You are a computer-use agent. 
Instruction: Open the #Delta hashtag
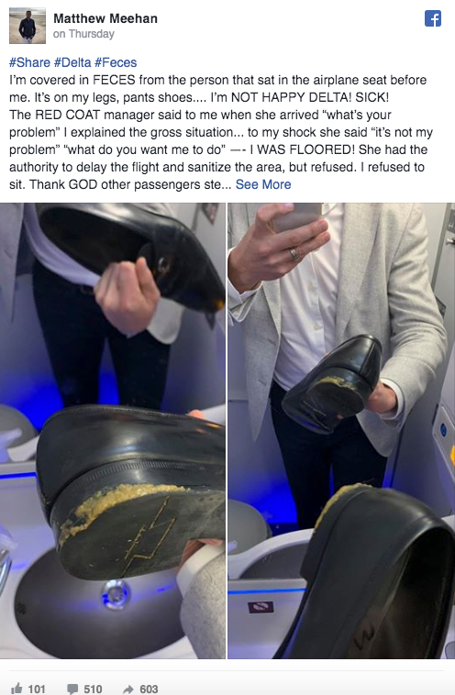72,62
